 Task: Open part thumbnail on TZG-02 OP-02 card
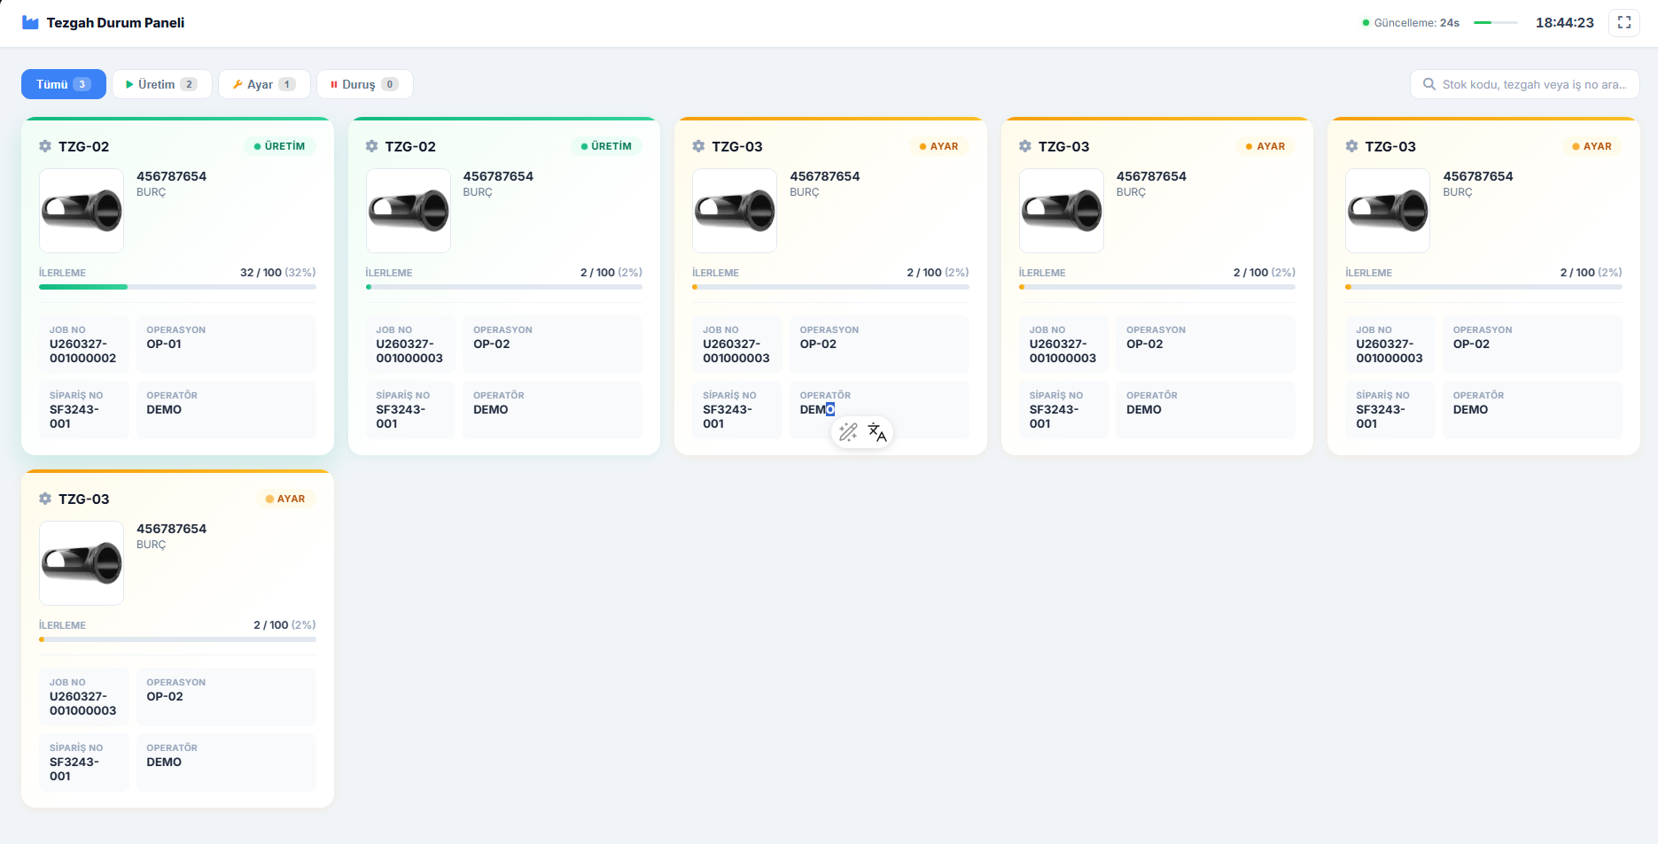[x=409, y=211]
